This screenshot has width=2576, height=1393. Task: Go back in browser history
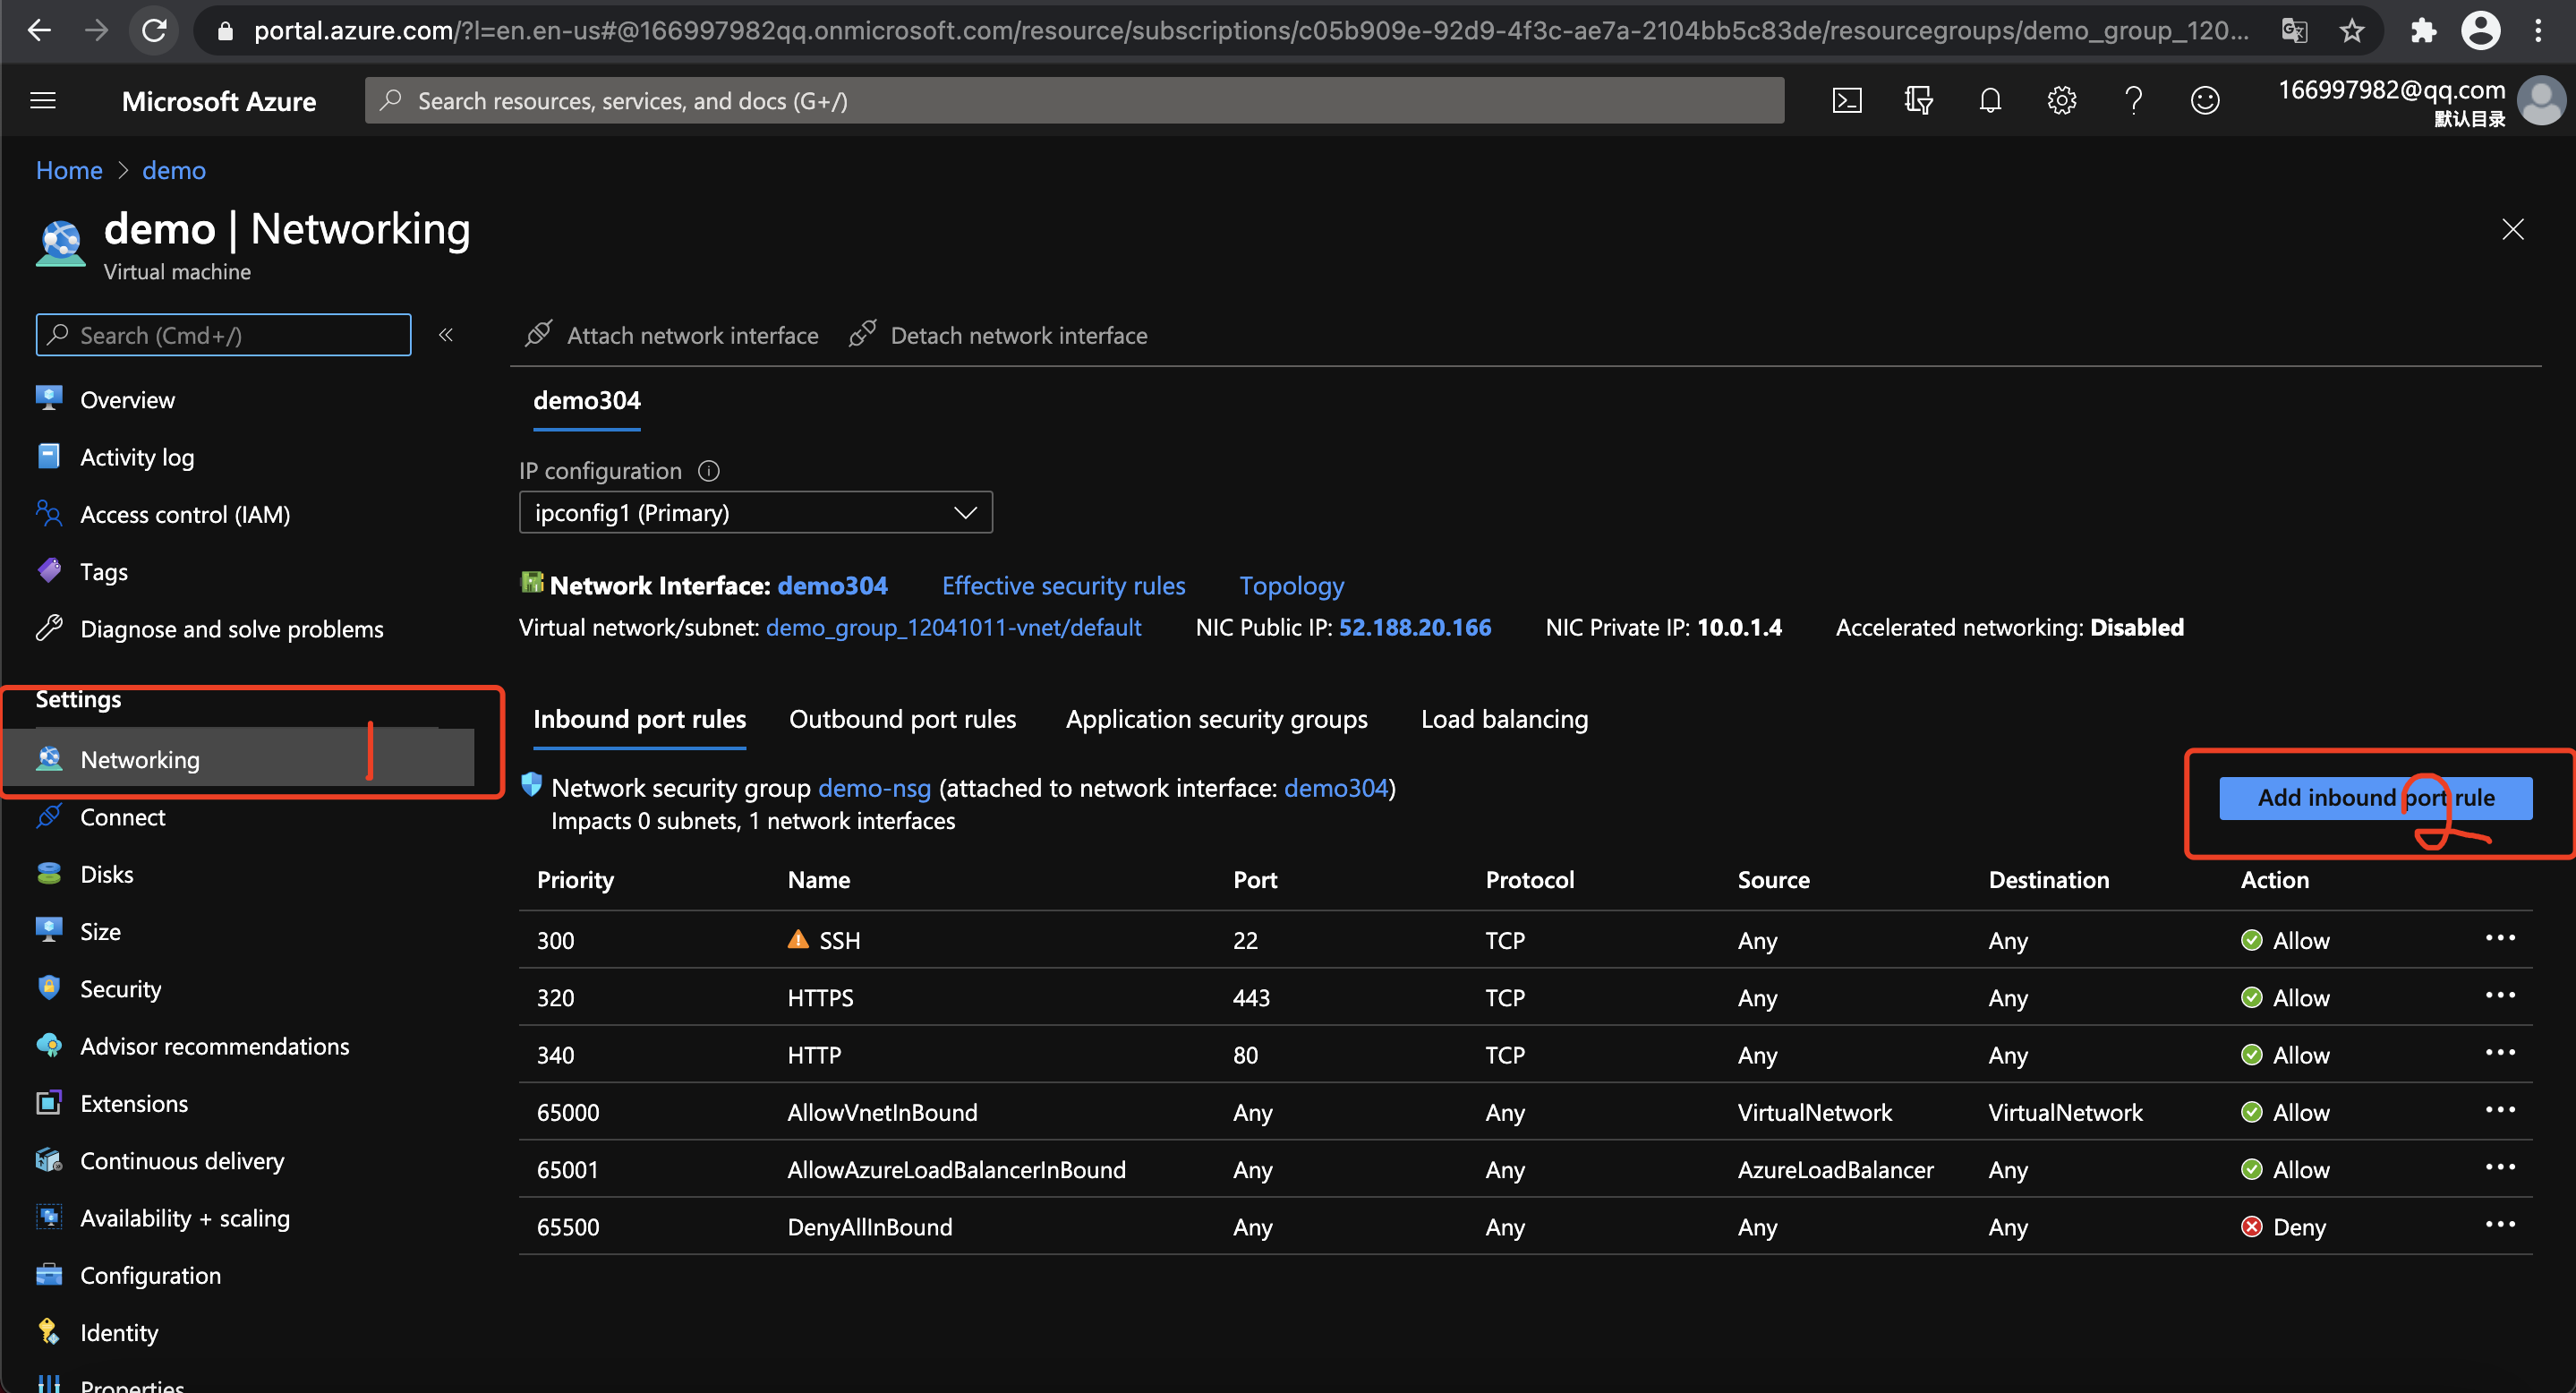point(39,31)
